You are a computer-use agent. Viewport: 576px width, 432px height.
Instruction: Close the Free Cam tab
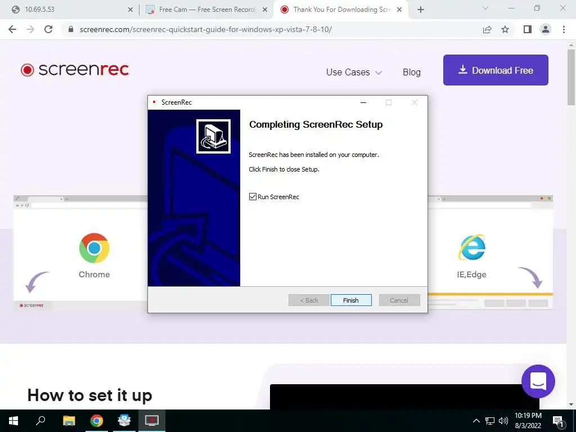point(265,10)
